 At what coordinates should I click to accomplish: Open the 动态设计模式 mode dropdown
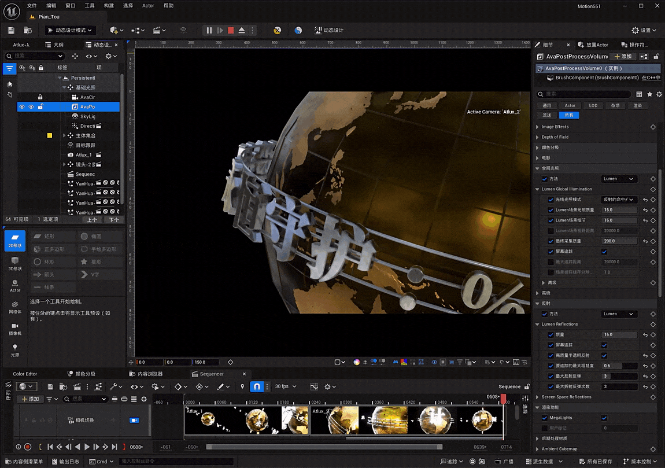pyautogui.click(x=70, y=30)
